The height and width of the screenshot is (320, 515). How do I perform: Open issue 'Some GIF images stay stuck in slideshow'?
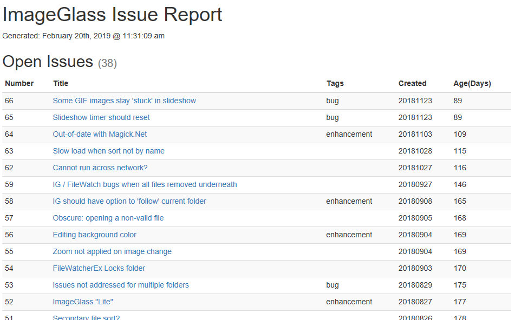[125, 101]
